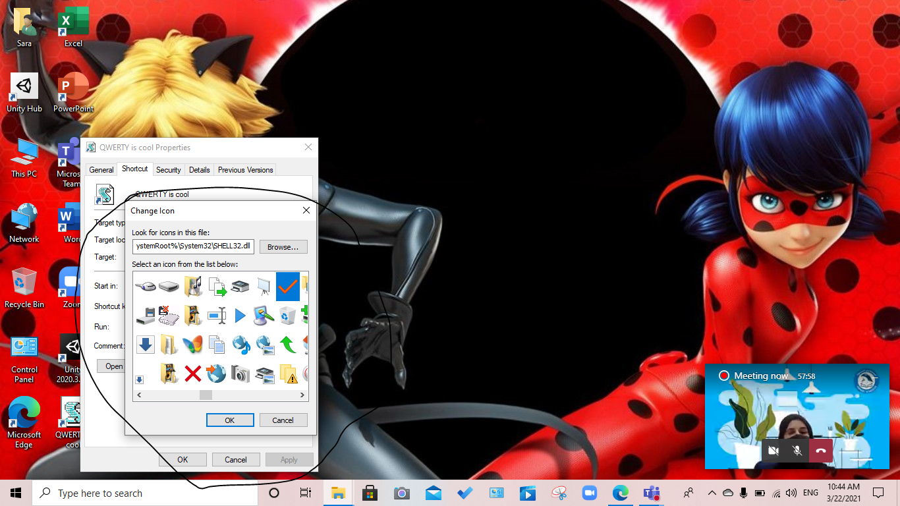The image size is (900, 506).
Task: Choose the projector screen icon
Action: pos(264,286)
